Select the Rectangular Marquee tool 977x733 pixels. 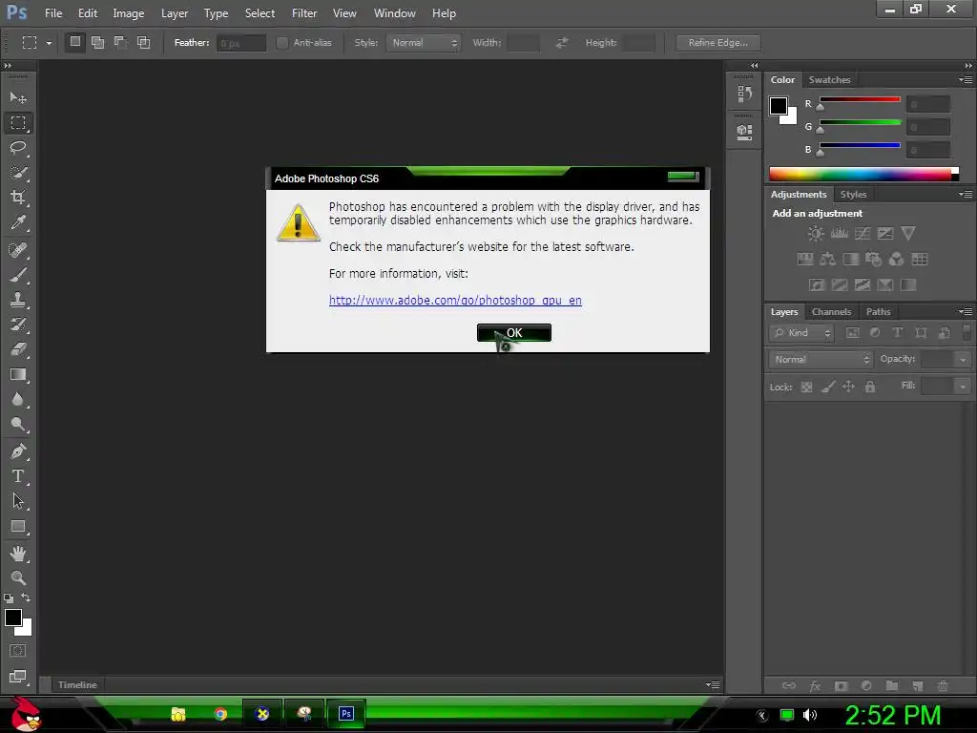18,123
